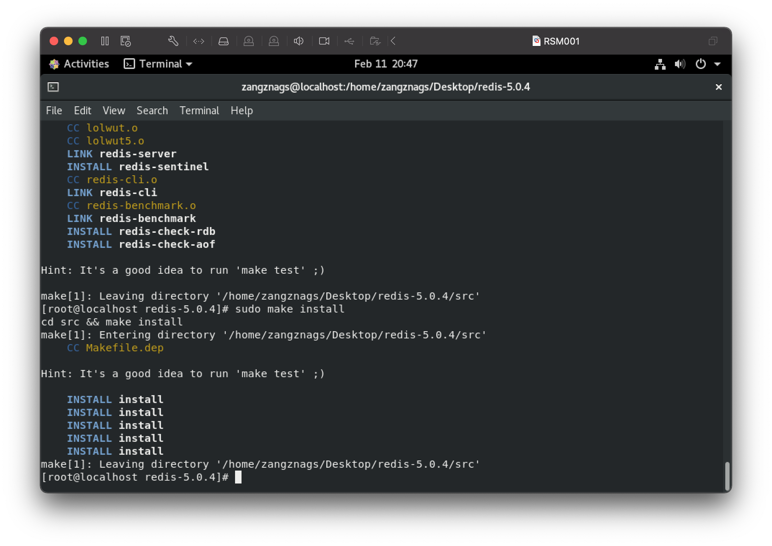Click the USB devices icon

tap(349, 41)
